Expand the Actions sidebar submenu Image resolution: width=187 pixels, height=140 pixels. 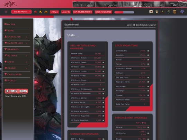(27, 56)
